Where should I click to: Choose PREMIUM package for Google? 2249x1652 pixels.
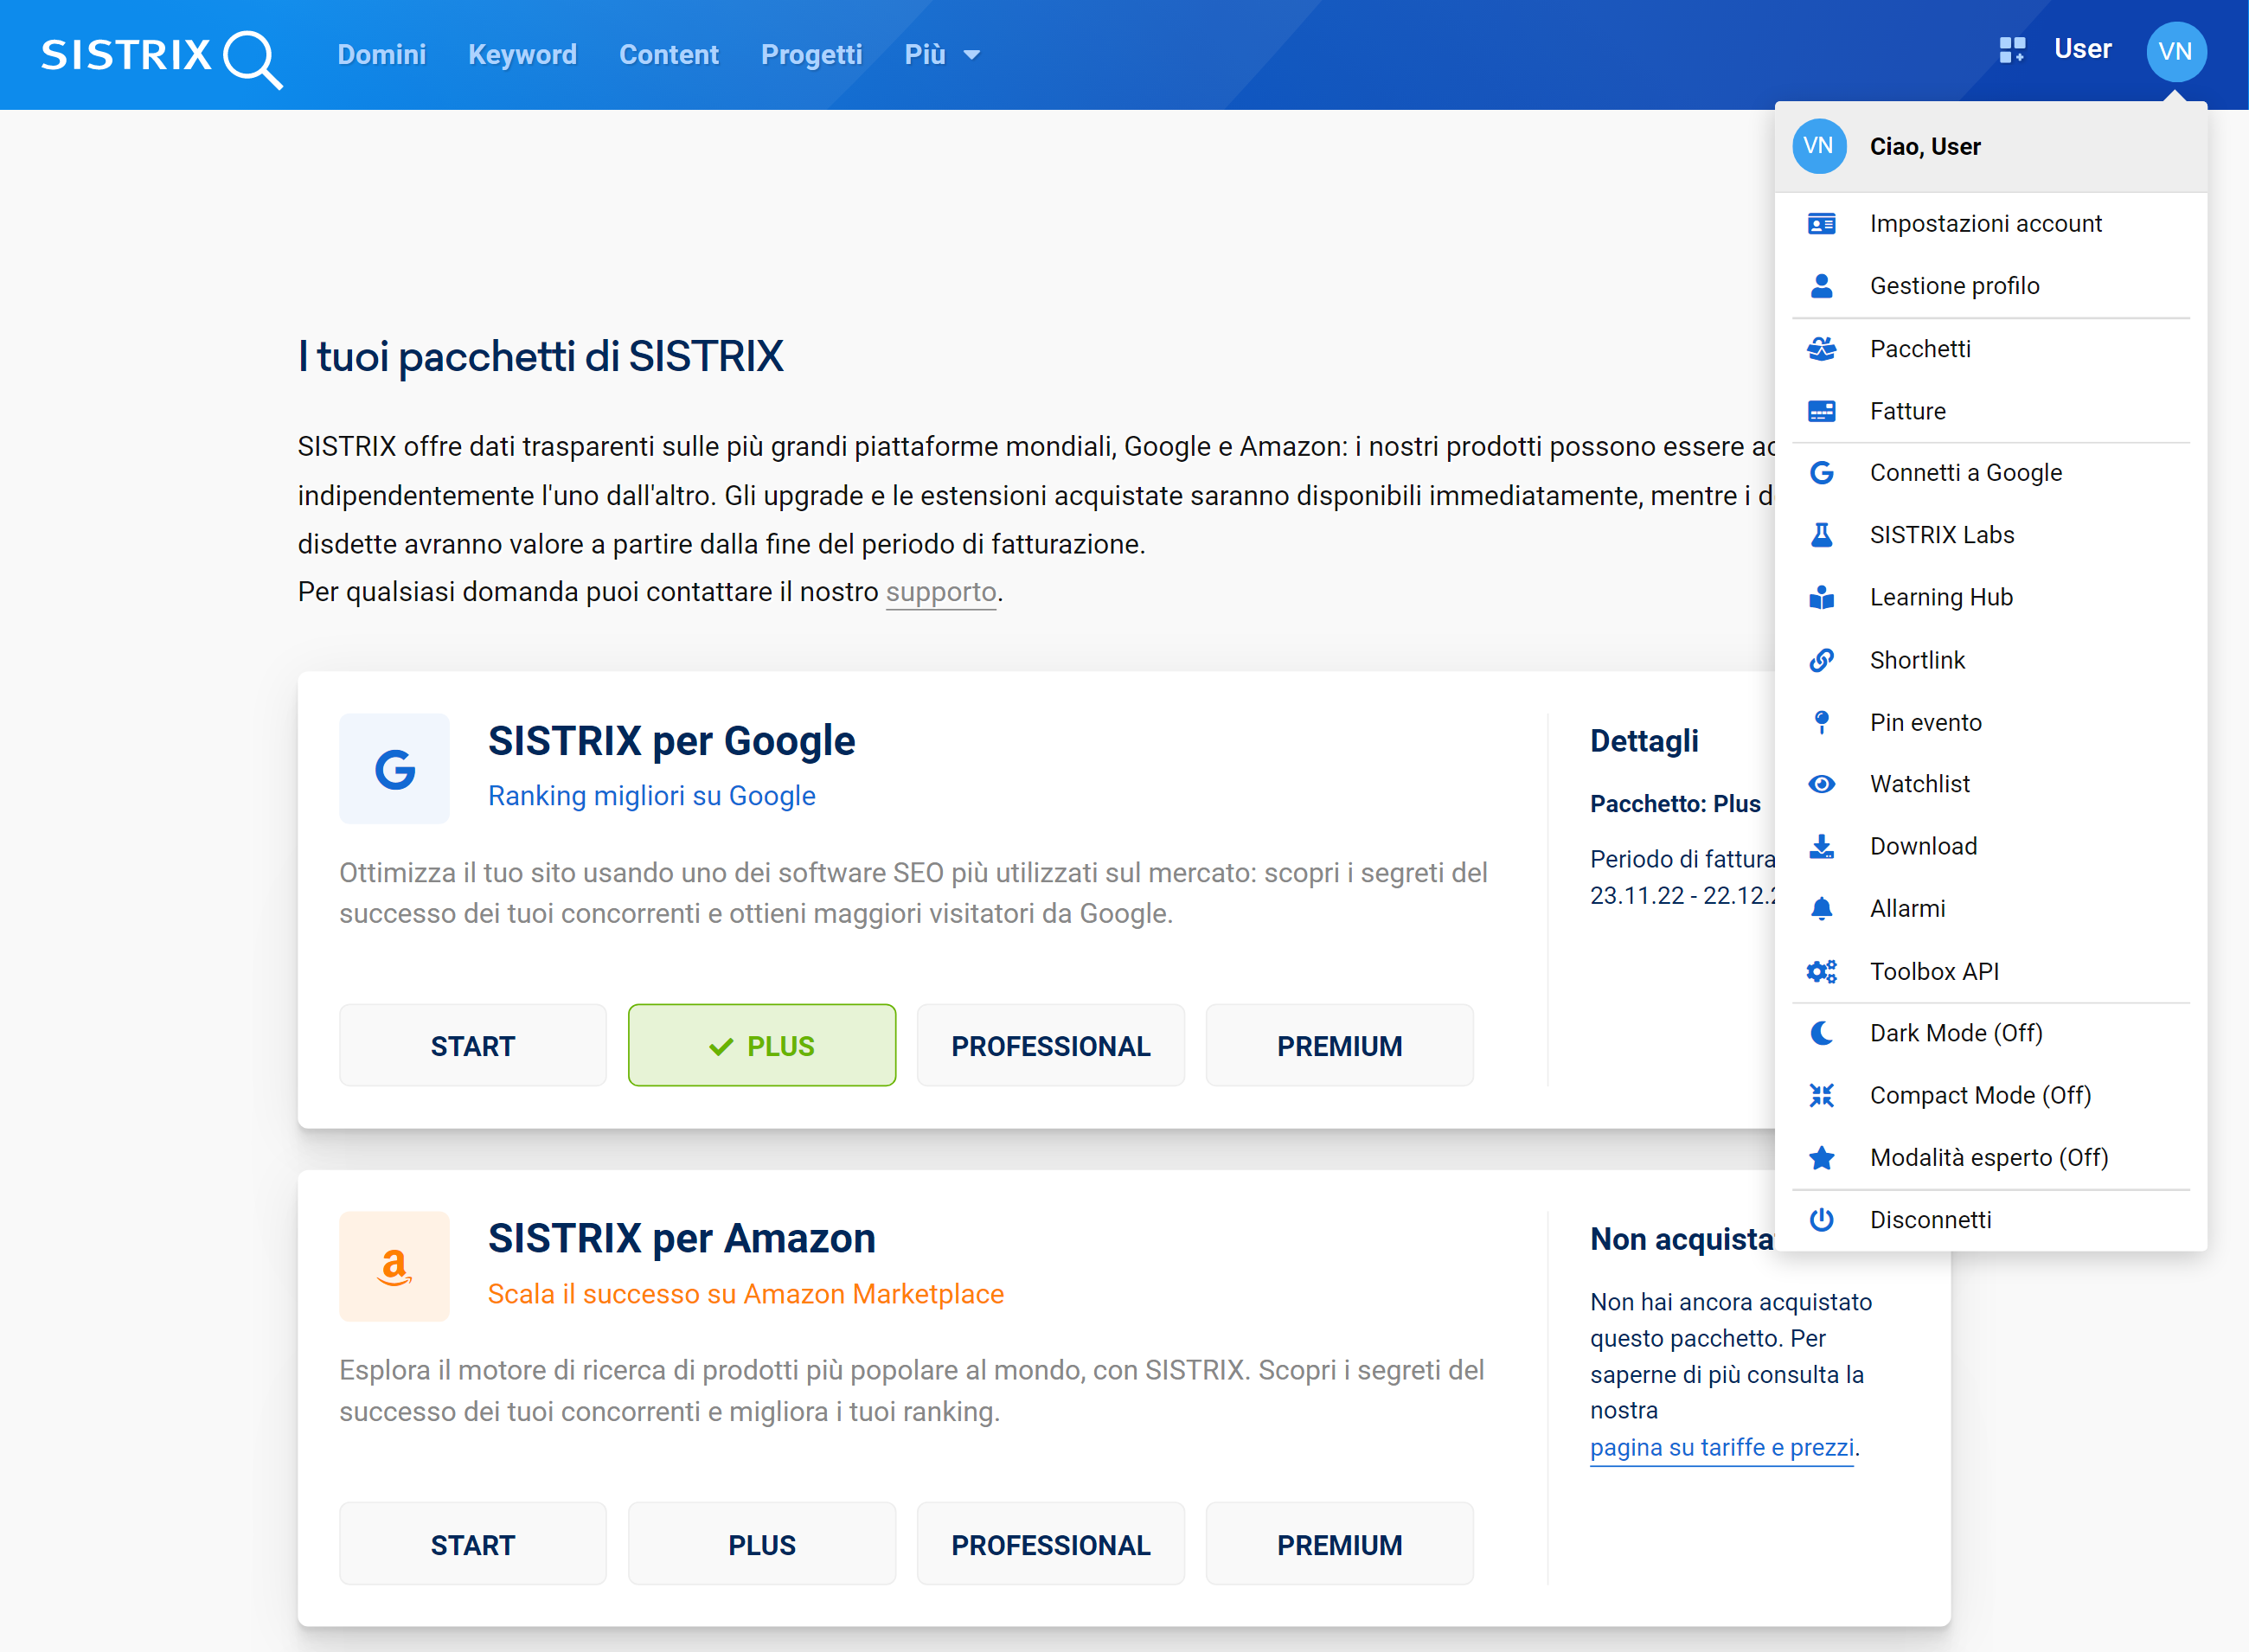[1339, 1046]
